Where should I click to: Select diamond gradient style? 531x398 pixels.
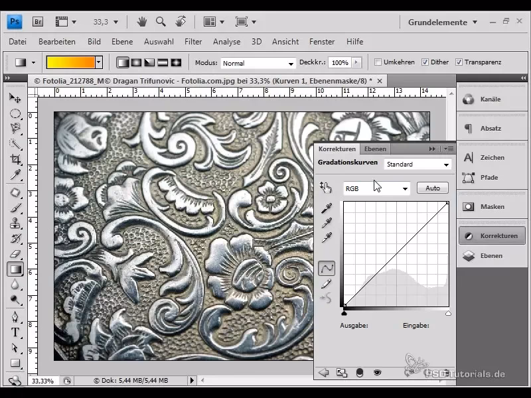point(176,62)
